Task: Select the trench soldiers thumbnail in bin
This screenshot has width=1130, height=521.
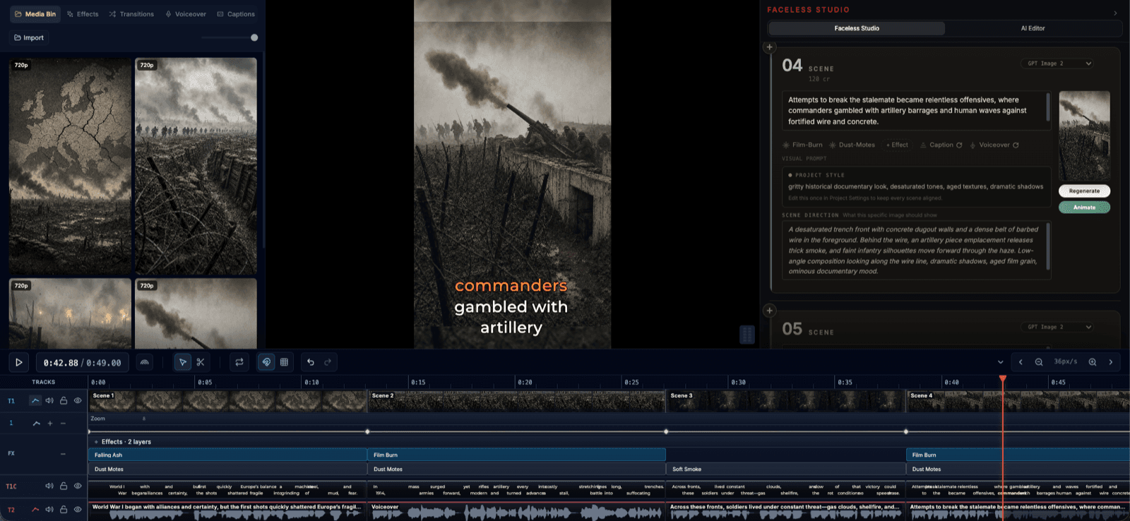Action: 196,165
